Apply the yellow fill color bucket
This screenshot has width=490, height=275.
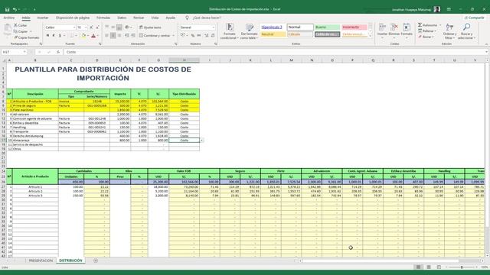click(83, 36)
